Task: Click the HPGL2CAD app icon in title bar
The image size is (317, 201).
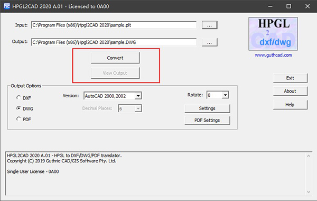Action: pyautogui.click(x=7, y=6)
